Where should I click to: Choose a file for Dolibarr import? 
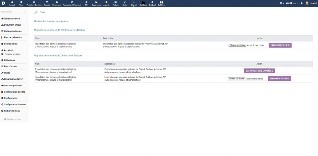[x=236, y=79]
